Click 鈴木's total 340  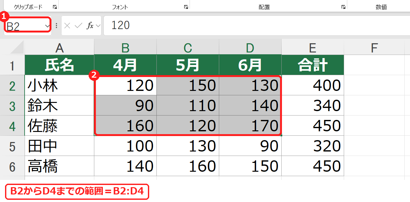313,105
